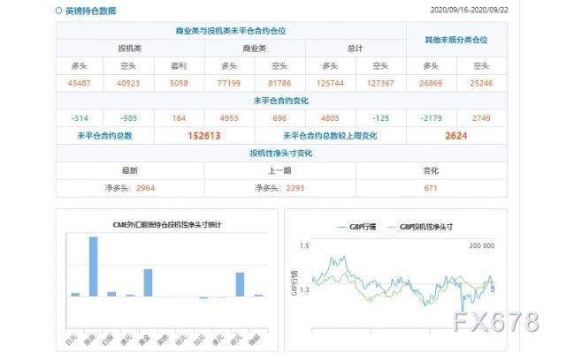Click the 澳元 axis label
The height and width of the screenshot is (353, 566).
click(x=126, y=340)
